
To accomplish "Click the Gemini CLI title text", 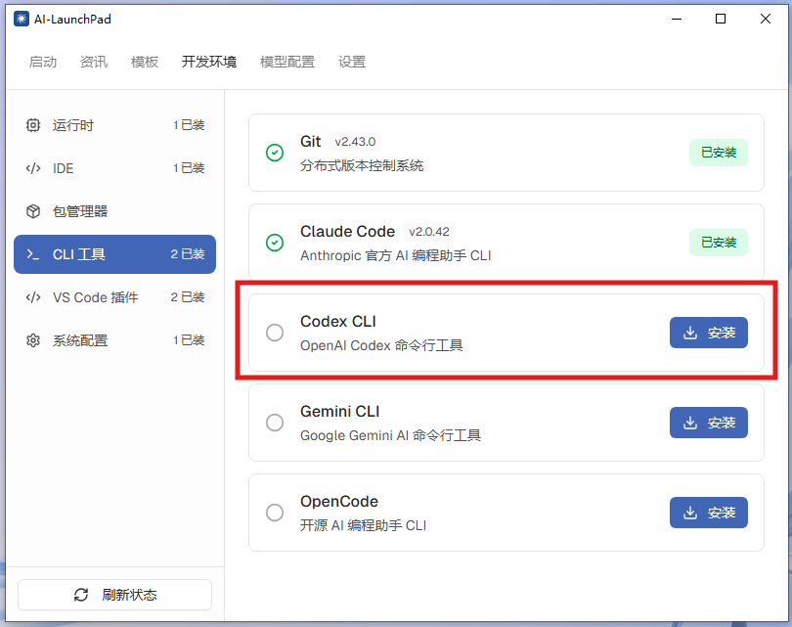I will 340,411.
